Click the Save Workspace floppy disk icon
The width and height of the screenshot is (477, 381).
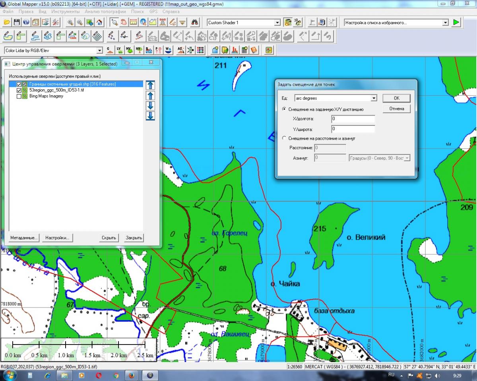[x=17, y=23]
